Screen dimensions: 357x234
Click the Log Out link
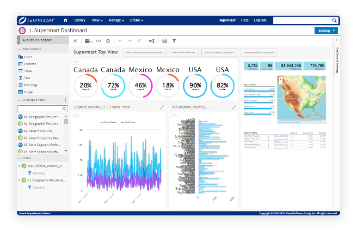click(x=260, y=20)
